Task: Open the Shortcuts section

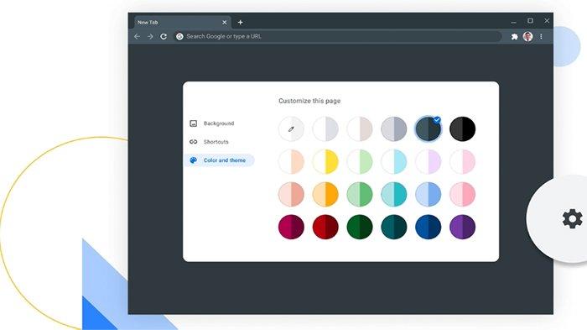Action: coord(216,142)
